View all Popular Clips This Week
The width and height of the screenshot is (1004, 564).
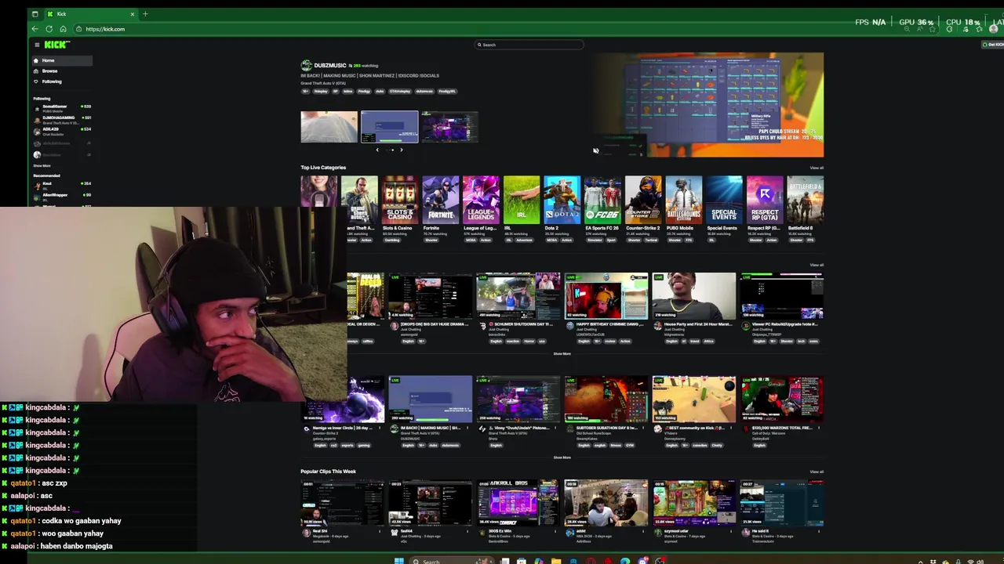817,472
